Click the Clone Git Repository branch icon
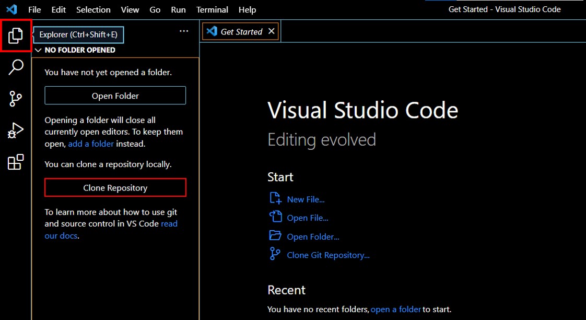This screenshot has width=586, height=320. pyautogui.click(x=275, y=254)
